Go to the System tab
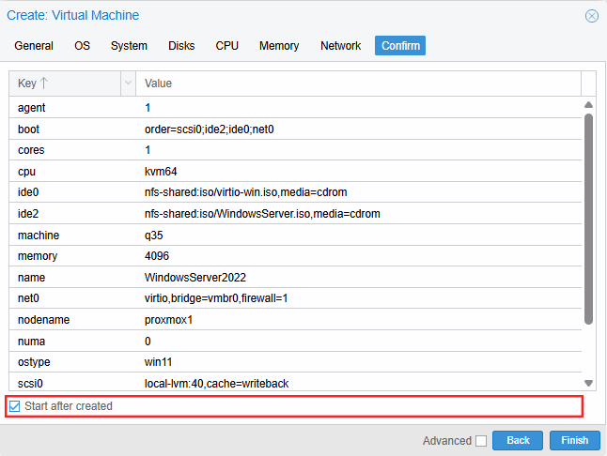 (x=129, y=46)
